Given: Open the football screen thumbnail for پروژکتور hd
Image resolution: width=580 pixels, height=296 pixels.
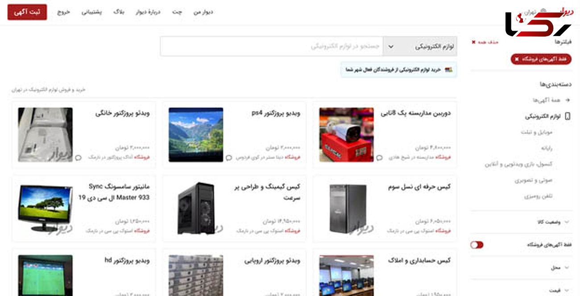Looking at the screenshot, I should (x=45, y=275).
